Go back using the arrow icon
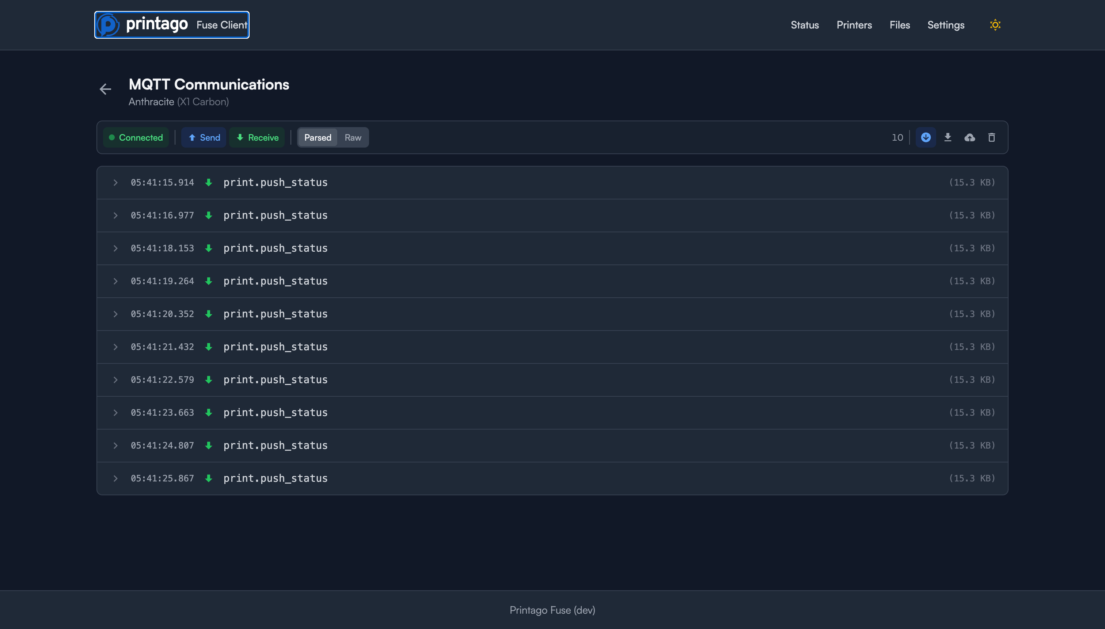Screen dimensions: 1105x629 (x=105, y=89)
